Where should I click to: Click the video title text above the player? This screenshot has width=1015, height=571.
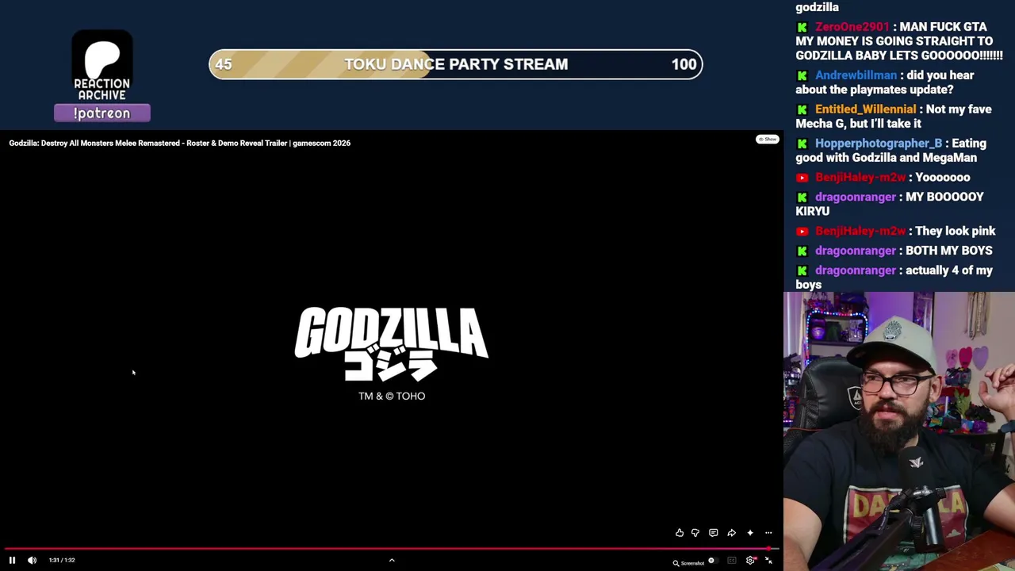coord(180,143)
